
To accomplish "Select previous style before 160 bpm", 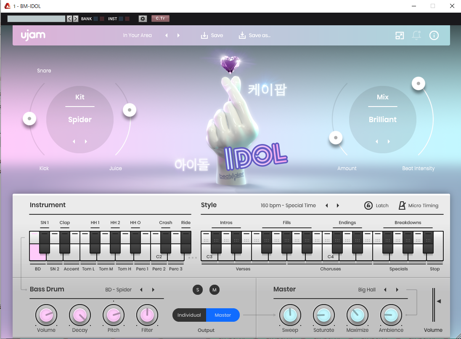I will click(327, 206).
